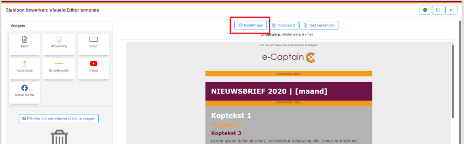Add the Tekst widget
This screenshot has height=144, width=464.
coord(24,44)
